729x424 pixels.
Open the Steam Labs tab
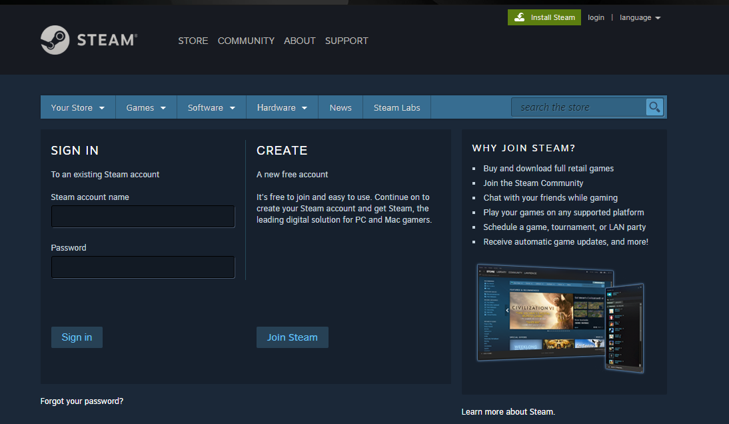point(396,107)
